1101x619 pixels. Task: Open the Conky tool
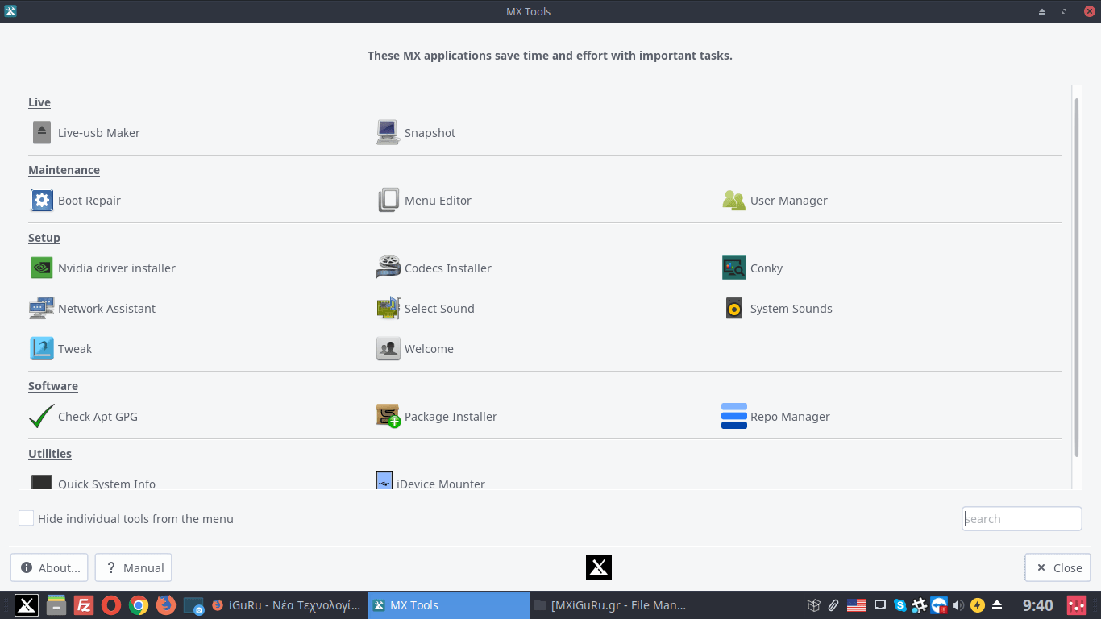click(752, 268)
